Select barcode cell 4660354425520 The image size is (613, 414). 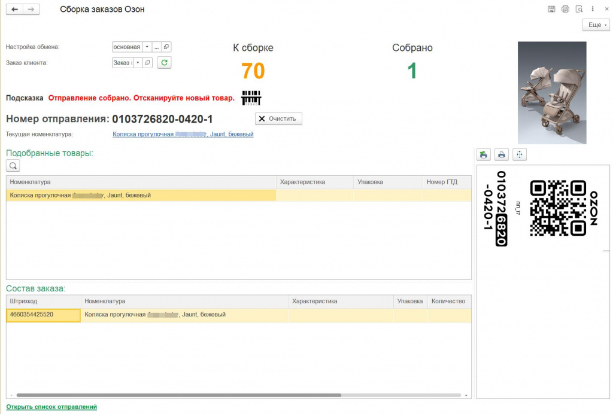tap(43, 315)
